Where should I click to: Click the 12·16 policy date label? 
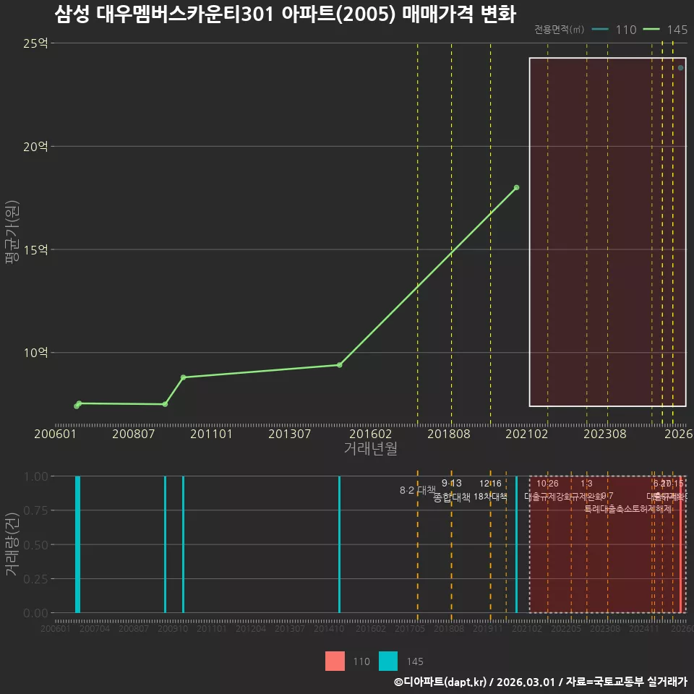click(x=490, y=484)
